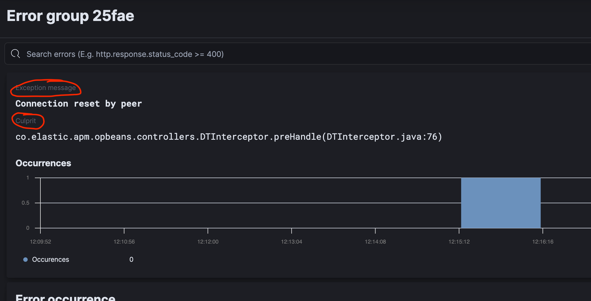Click the circled 'Culprit' label
Screen dimensions: 591x301
(x=26, y=121)
